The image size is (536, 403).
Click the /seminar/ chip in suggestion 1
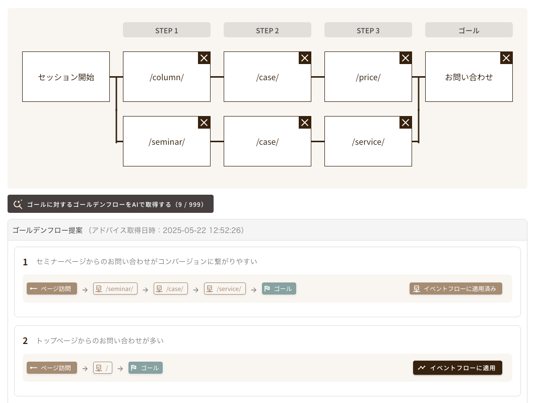[115, 289]
